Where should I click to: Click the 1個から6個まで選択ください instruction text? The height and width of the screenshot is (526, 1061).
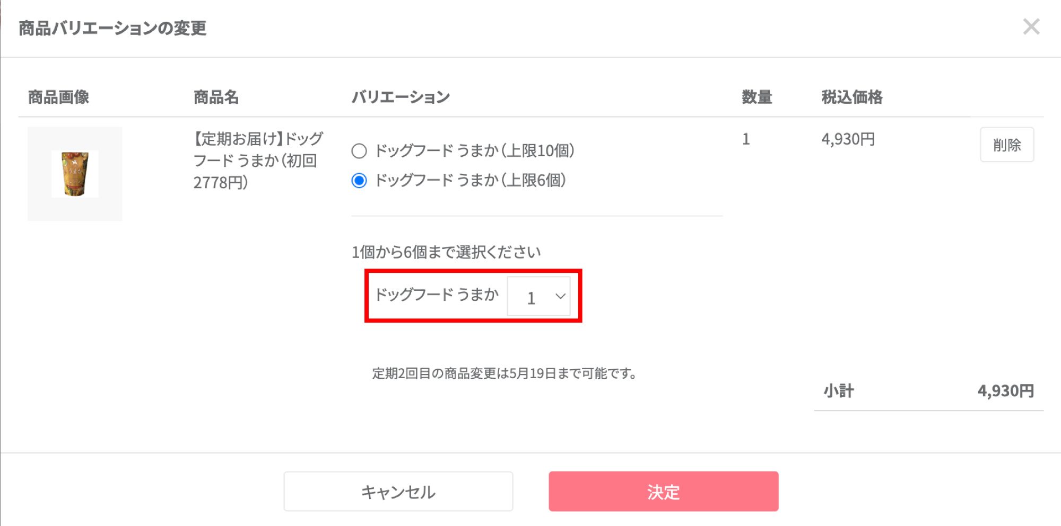(446, 252)
